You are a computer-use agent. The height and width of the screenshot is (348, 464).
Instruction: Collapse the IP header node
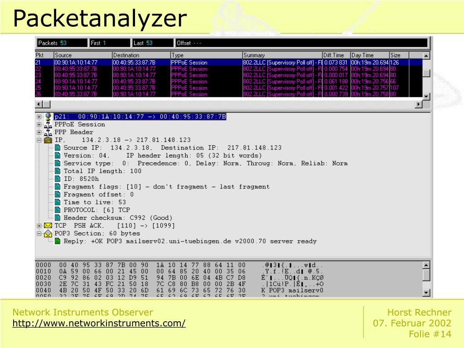pyautogui.click(x=39, y=140)
